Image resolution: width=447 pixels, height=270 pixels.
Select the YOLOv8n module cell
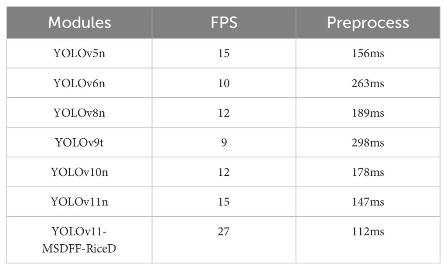[79, 113]
